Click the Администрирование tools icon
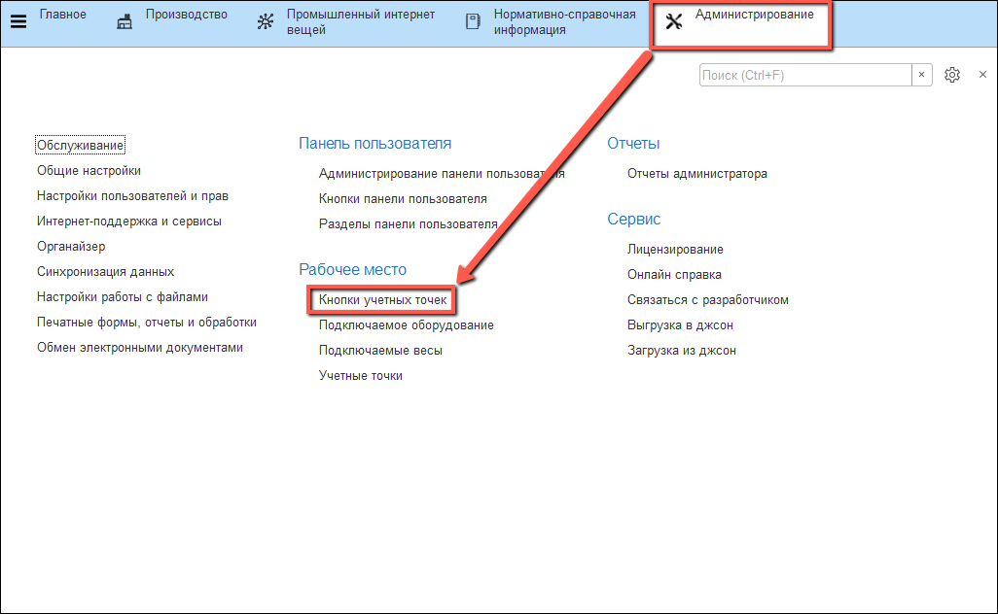 [x=674, y=21]
